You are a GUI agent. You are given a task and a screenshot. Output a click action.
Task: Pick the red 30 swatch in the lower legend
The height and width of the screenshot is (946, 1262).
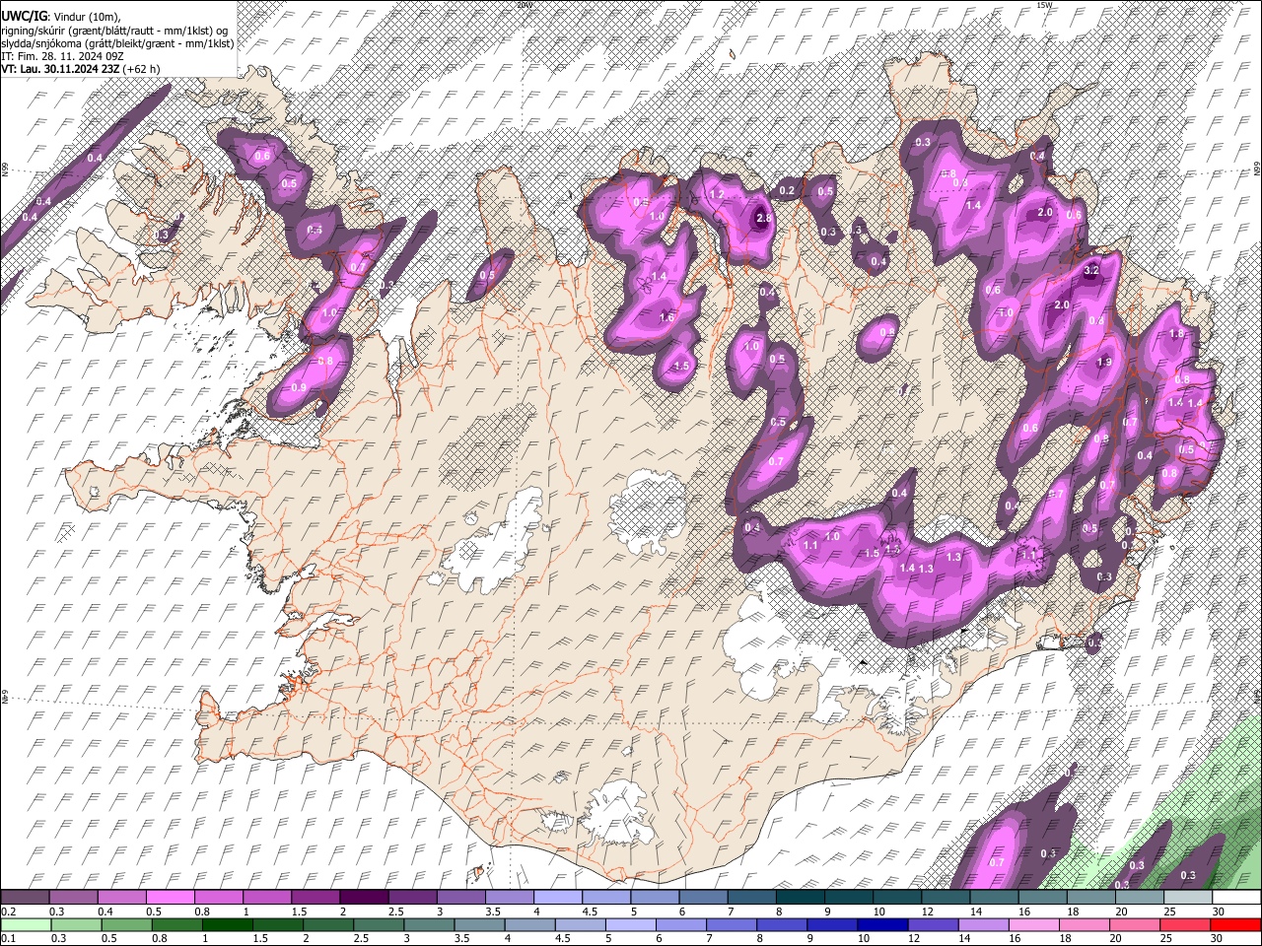pyautogui.click(x=1235, y=924)
